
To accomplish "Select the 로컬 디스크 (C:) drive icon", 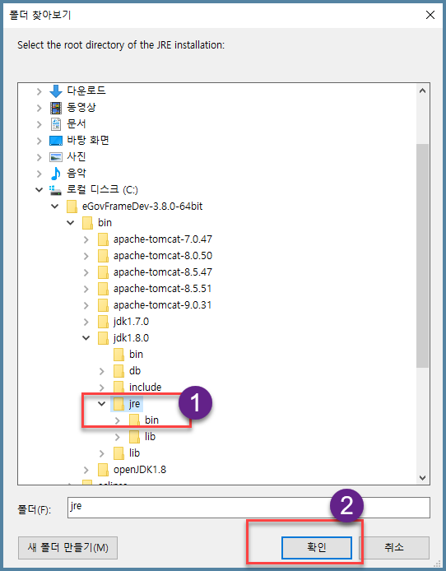I will click(55, 190).
